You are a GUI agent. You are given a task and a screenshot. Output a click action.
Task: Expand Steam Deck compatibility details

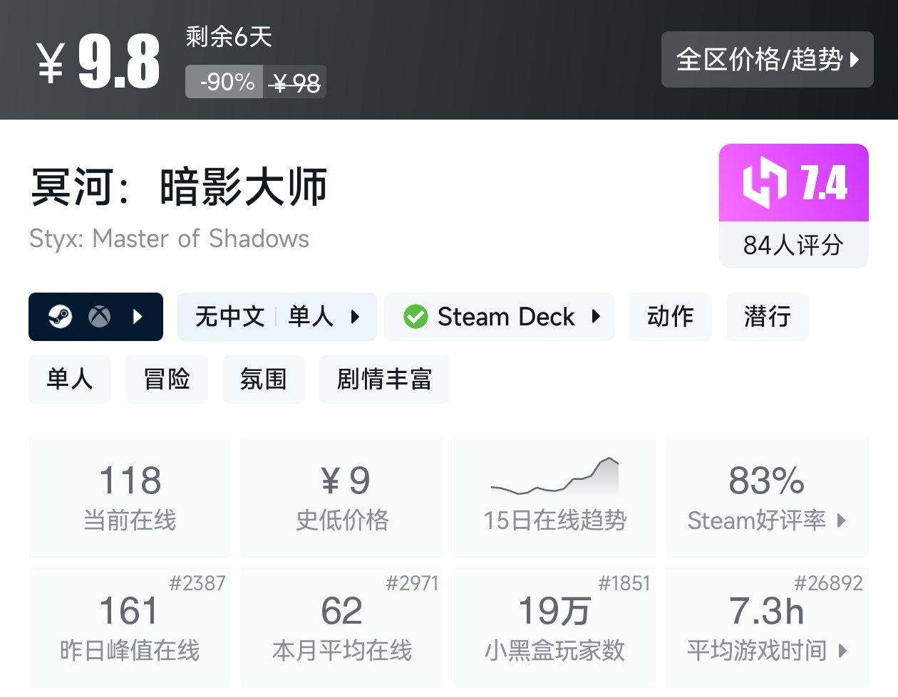(x=596, y=317)
